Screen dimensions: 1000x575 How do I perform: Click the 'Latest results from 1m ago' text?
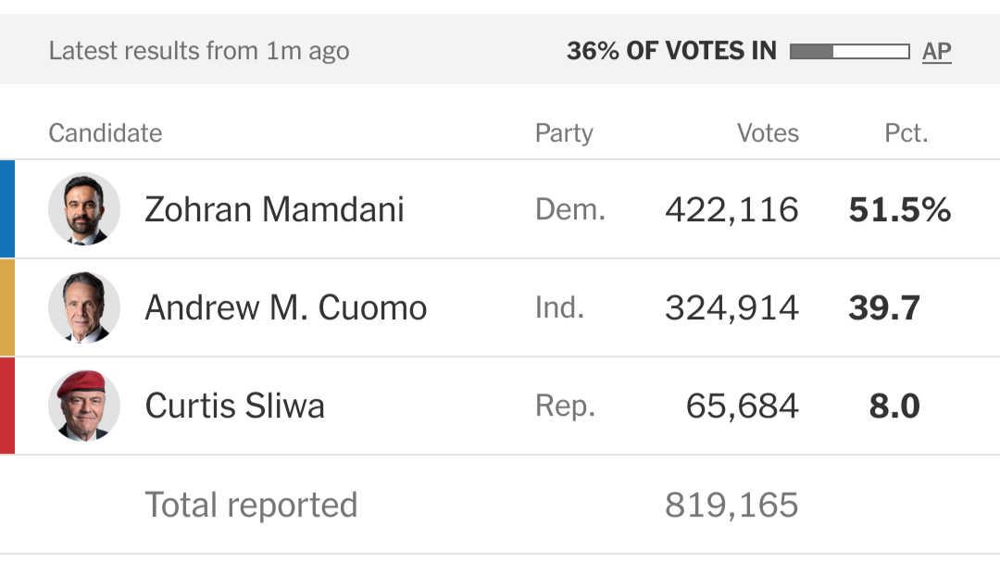[x=199, y=51]
